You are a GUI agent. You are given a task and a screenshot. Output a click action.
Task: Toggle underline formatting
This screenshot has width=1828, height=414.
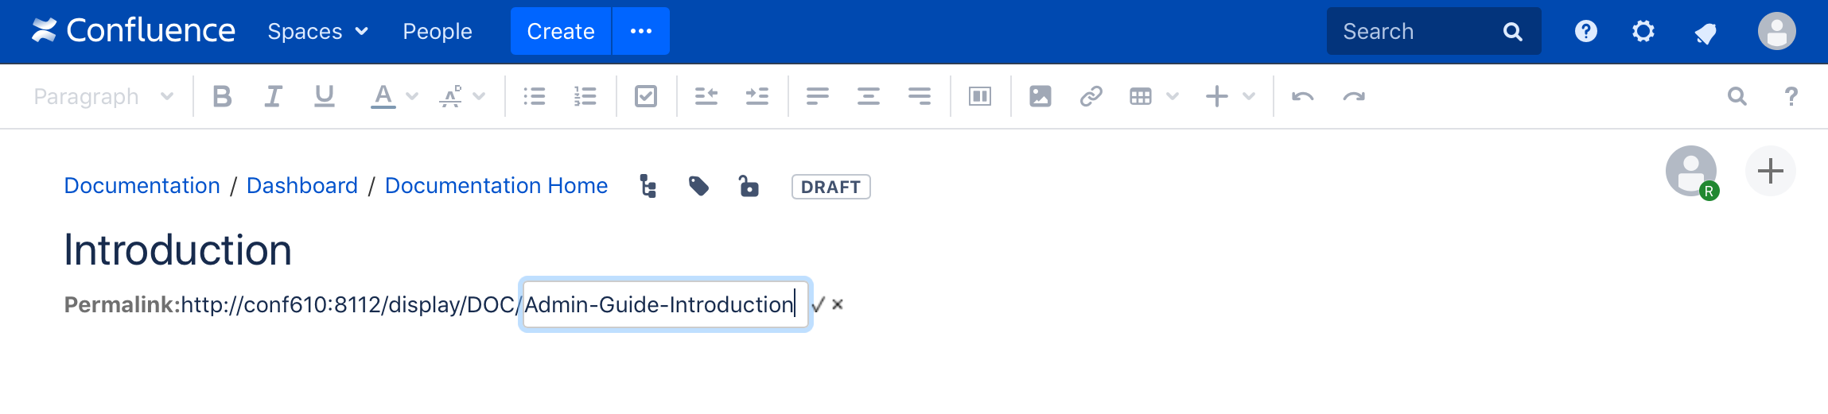click(x=324, y=96)
